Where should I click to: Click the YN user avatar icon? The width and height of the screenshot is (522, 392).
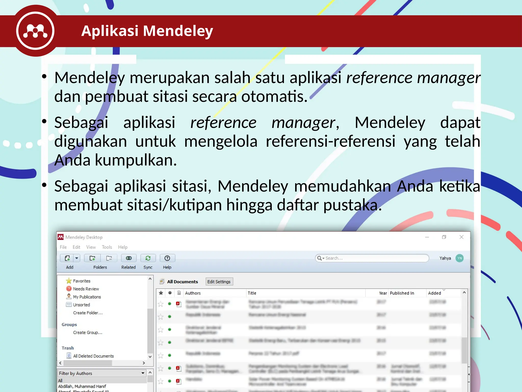(460, 258)
